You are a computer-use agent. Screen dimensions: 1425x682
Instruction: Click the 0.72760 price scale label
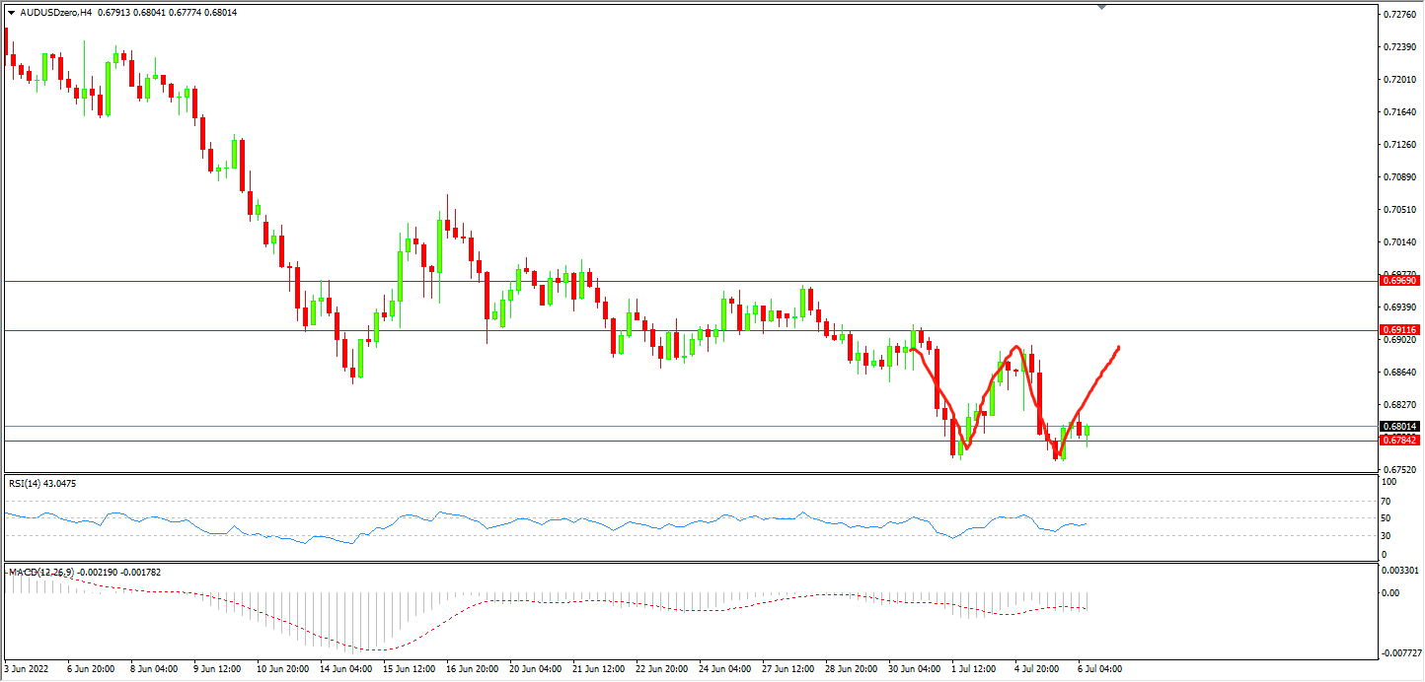click(1399, 15)
